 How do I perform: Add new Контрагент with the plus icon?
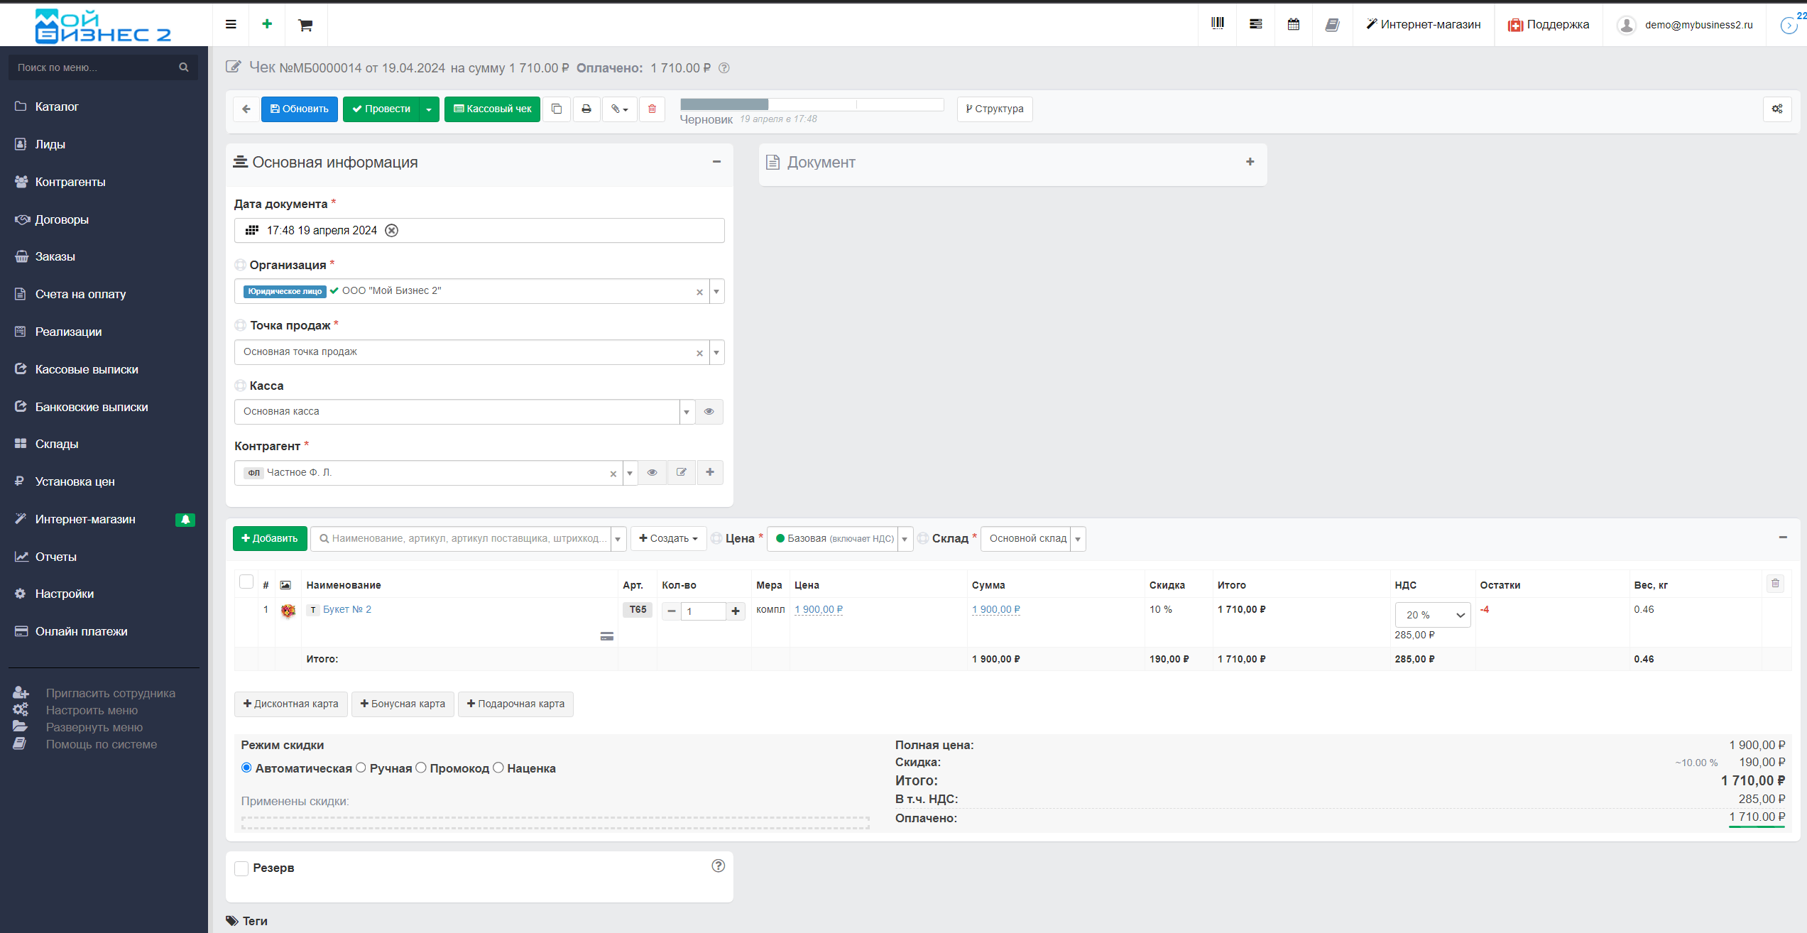[x=709, y=472]
